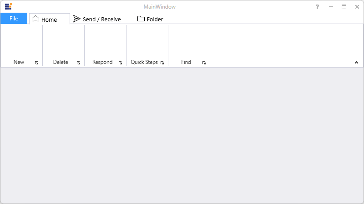Close the MainWindow
The image size is (364, 204).
coord(357,7)
